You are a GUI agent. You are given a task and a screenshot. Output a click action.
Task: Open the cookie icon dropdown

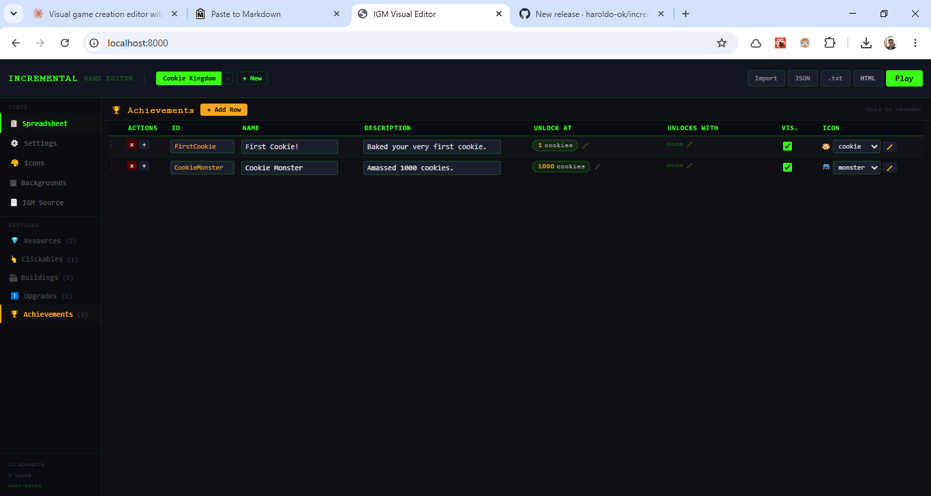[x=857, y=146]
